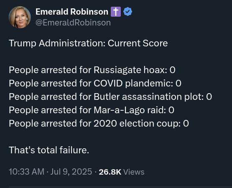
Task: Click the That's total failure sentence
Action: 49,150
